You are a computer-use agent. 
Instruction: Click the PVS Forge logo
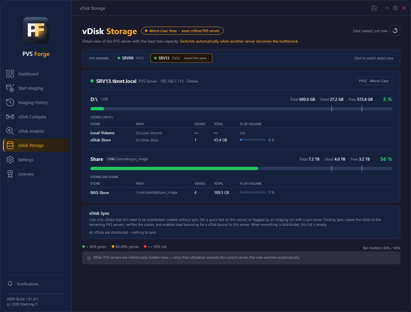36,30
